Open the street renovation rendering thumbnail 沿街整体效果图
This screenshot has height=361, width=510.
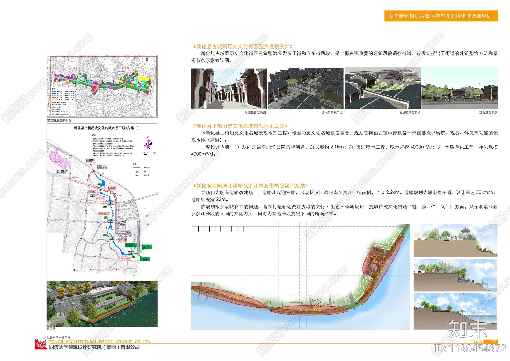(229, 88)
